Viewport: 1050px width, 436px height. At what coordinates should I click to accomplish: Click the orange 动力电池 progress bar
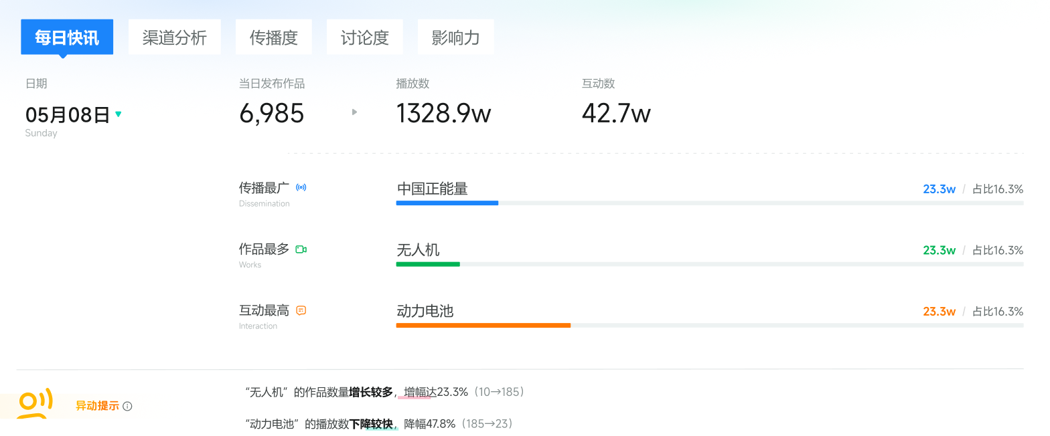[x=483, y=326]
